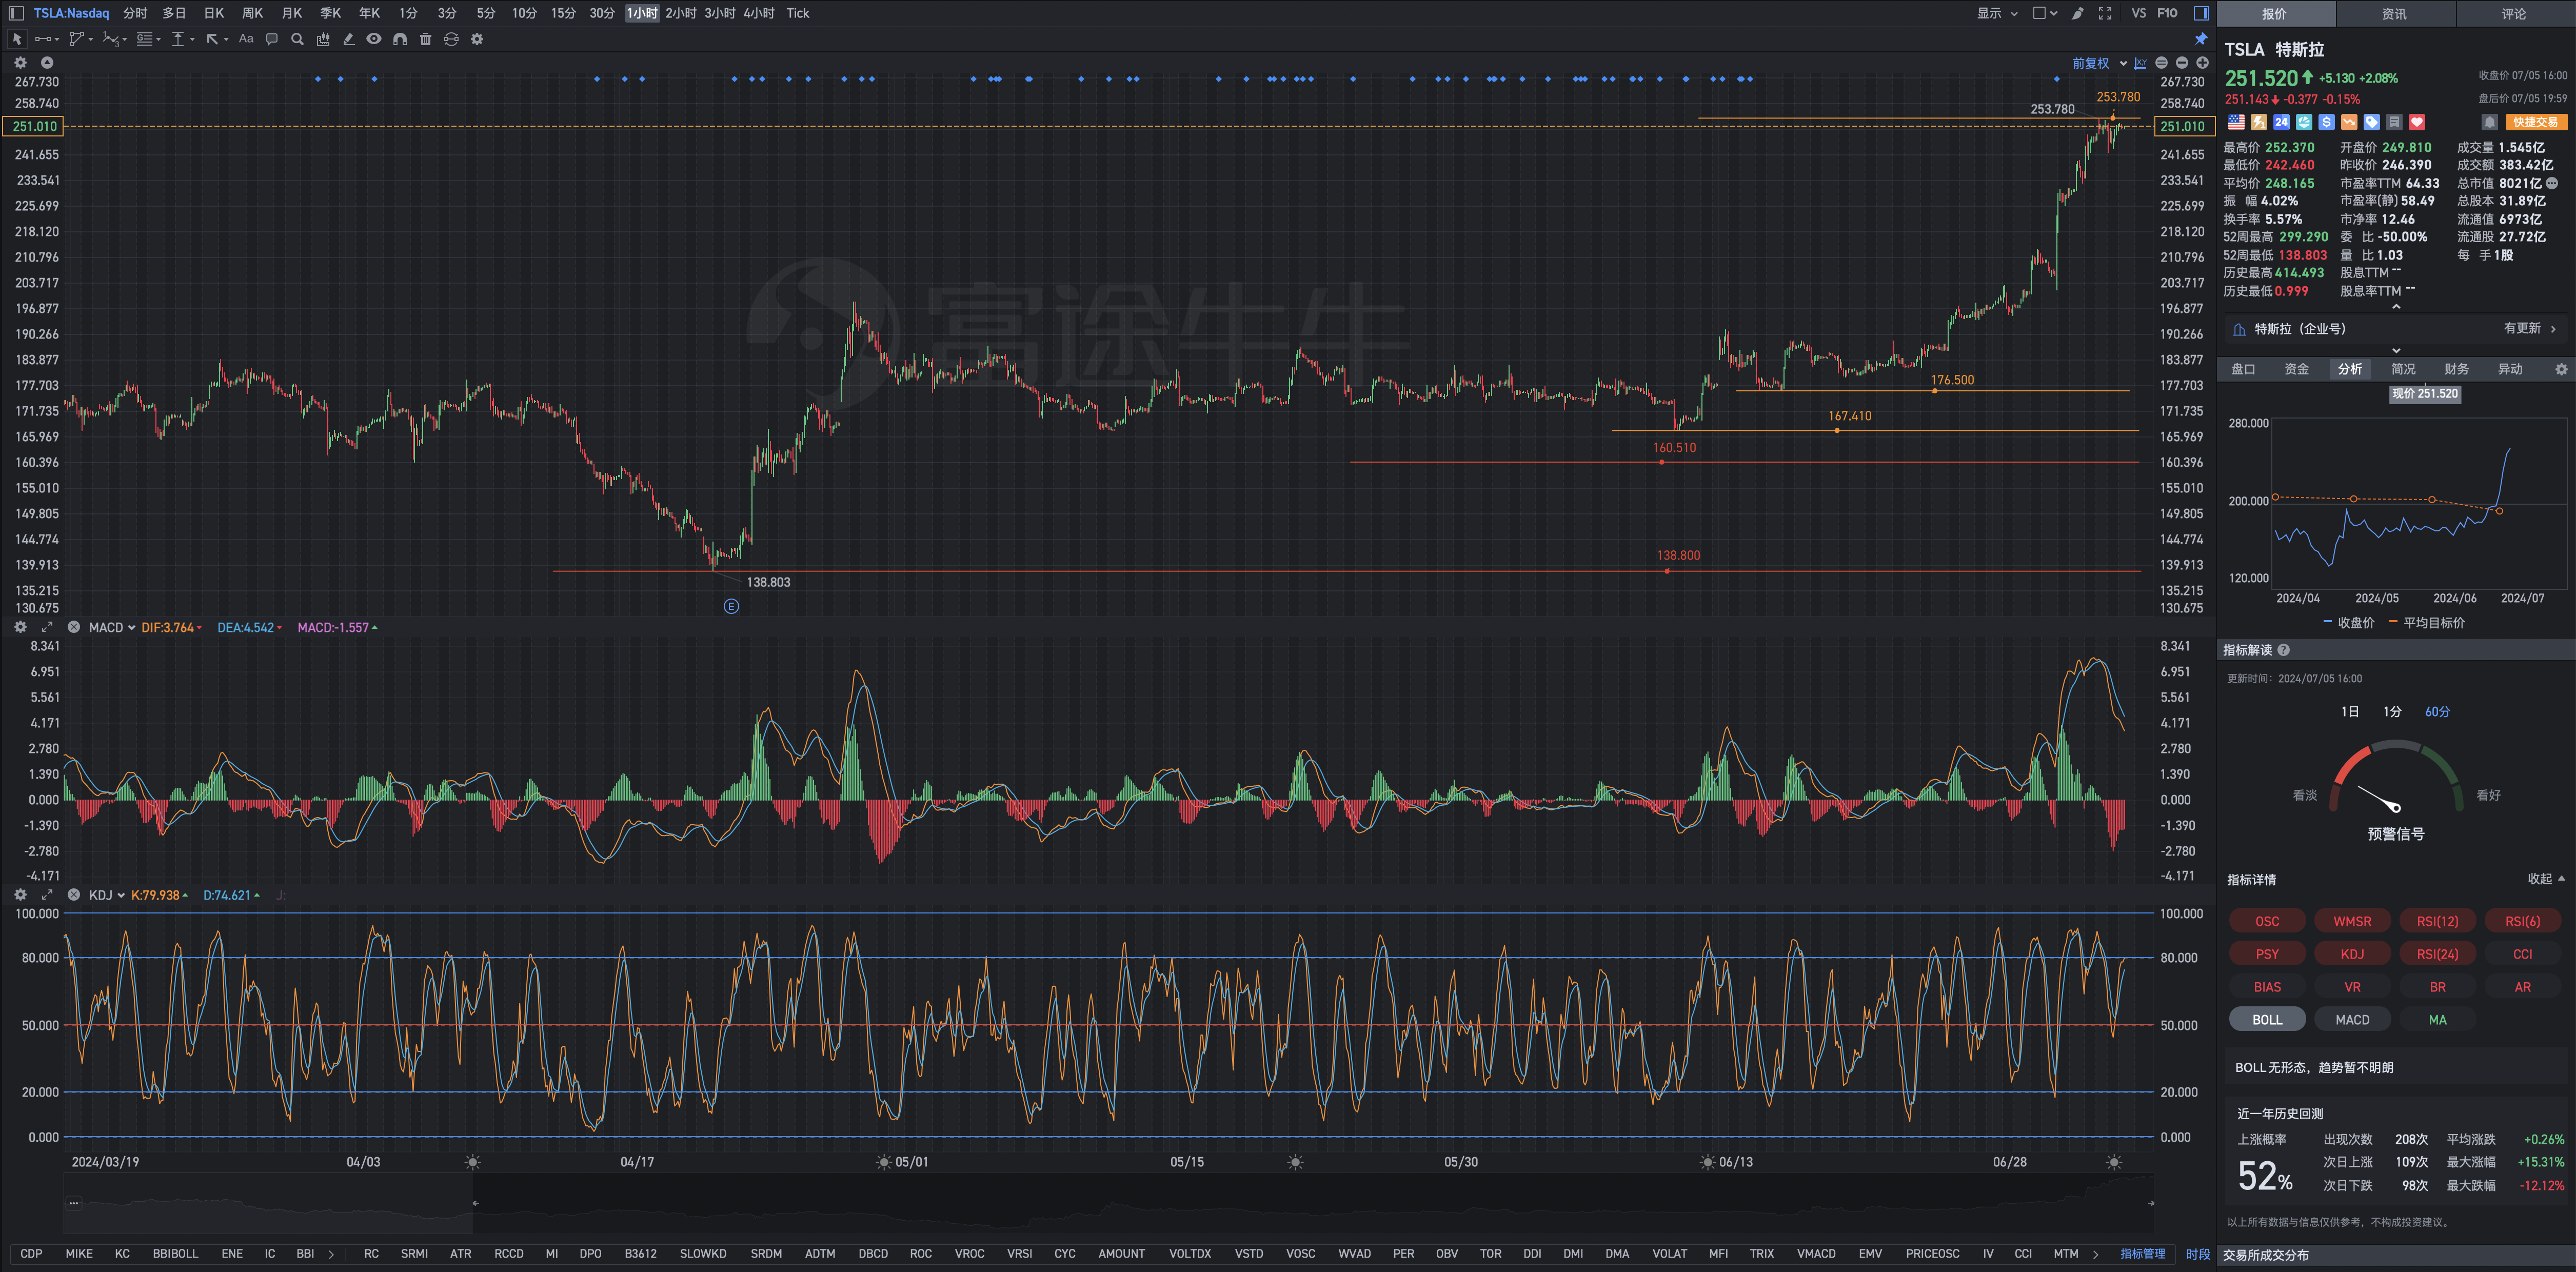The width and height of the screenshot is (2576, 1272).
Task: Toggle the left sidebar panel
Action: [x=16, y=13]
